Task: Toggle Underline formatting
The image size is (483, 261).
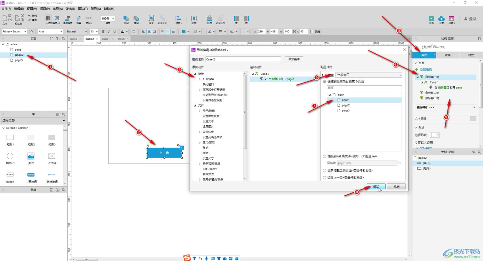Action: point(114,31)
